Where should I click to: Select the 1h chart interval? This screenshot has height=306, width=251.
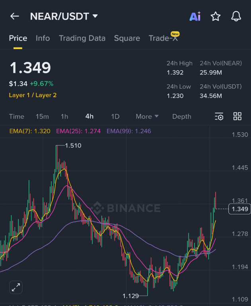point(64,116)
